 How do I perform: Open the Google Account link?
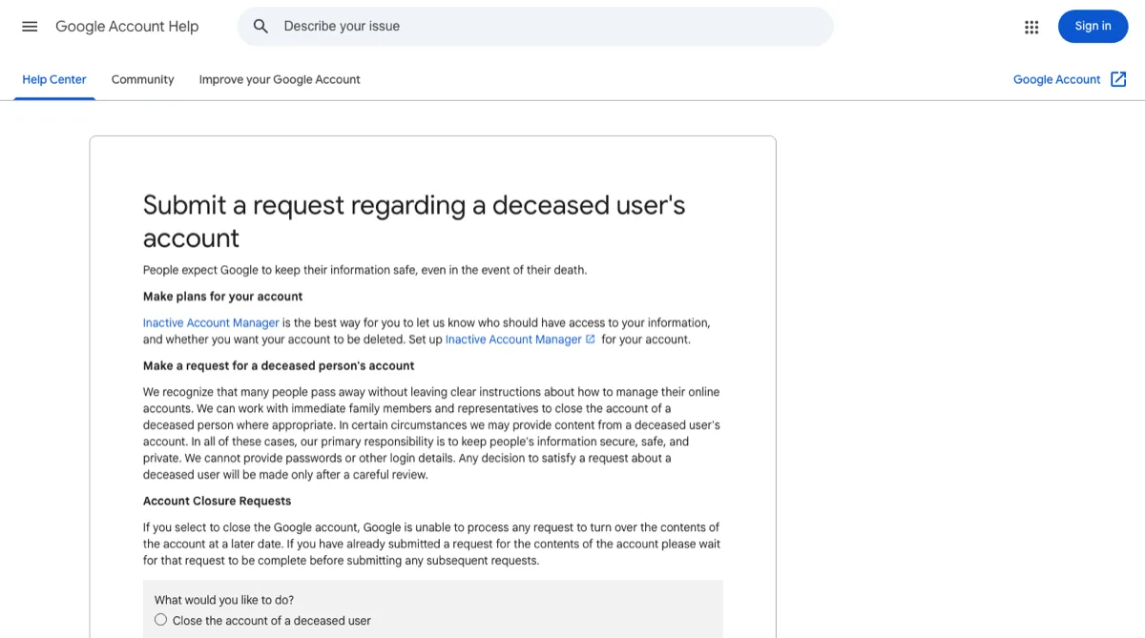(x=1056, y=79)
